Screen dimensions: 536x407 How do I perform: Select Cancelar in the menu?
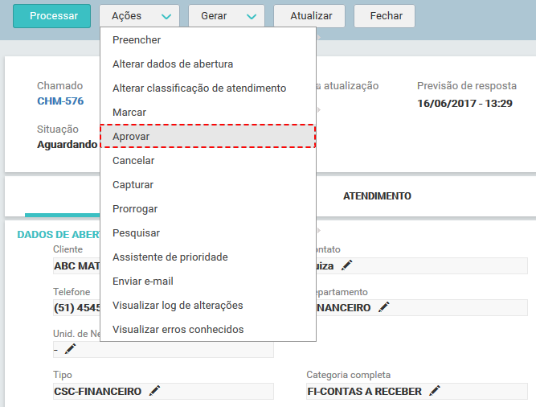coord(208,160)
